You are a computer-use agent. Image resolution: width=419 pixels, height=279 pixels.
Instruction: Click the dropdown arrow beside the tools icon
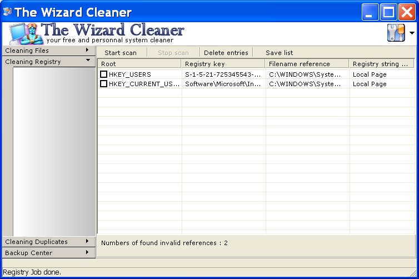pyautogui.click(x=412, y=33)
